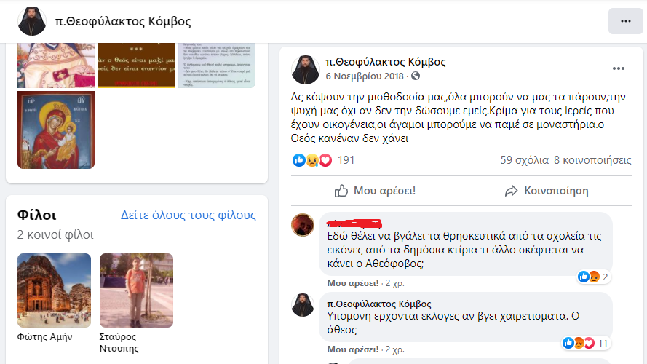The image size is (647, 364).
Task: Open the profile header three-dots menu
Action: (x=626, y=21)
